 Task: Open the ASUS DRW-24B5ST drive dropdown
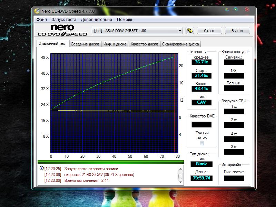point(180,31)
